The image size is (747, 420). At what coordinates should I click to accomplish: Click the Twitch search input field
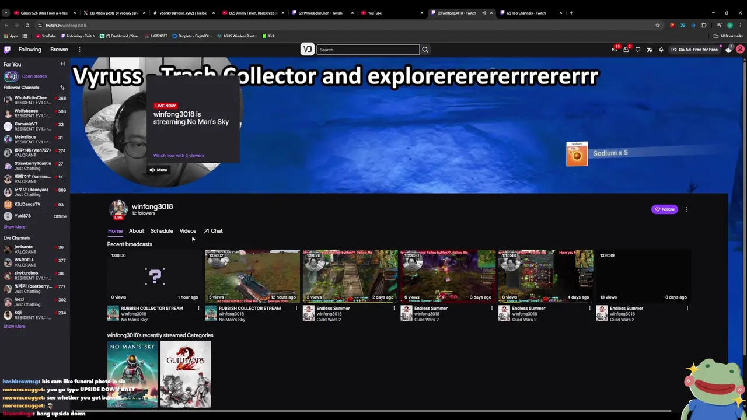[x=368, y=50]
